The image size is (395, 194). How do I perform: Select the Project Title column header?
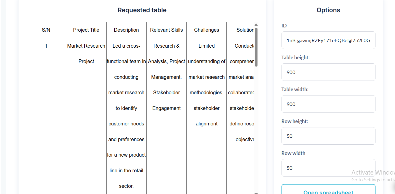[x=86, y=30]
